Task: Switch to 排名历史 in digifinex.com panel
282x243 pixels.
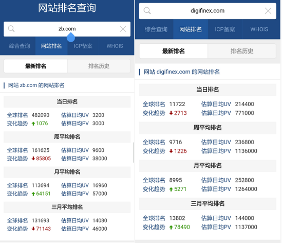Action: point(242,51)
